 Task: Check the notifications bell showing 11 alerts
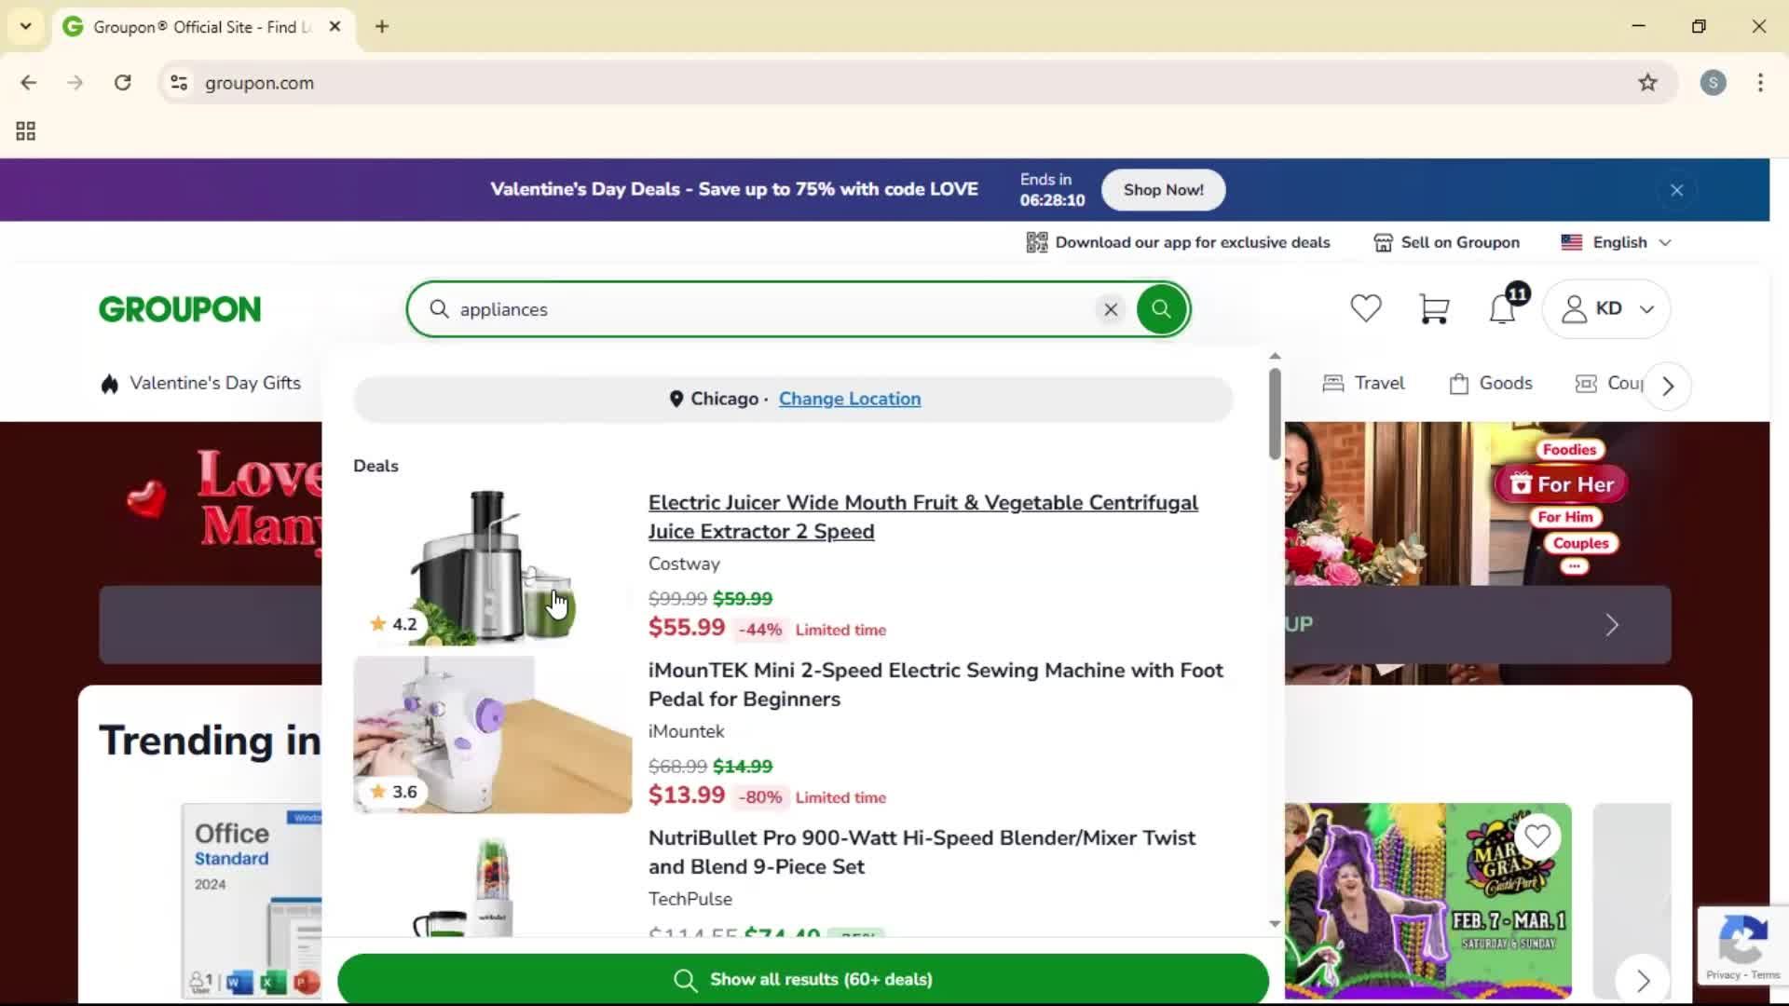1500,308
